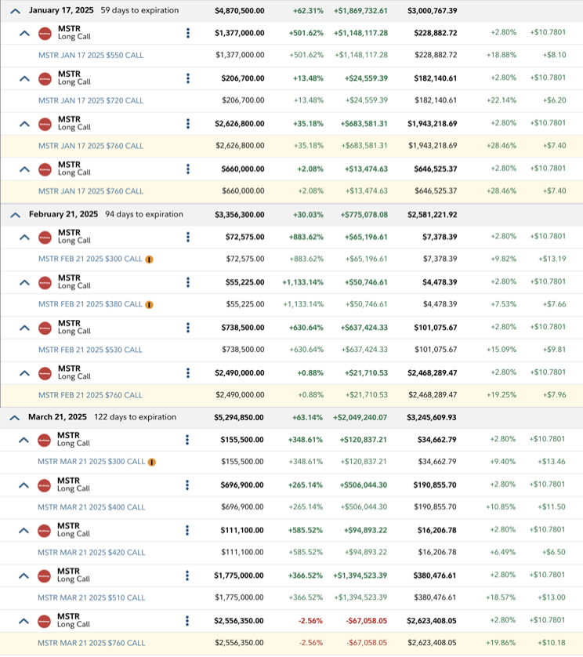Collapse the MSTR Long Call row worth $2,490,000.00
This screenshot has width=583, height=657.
(x=25, y=373)
